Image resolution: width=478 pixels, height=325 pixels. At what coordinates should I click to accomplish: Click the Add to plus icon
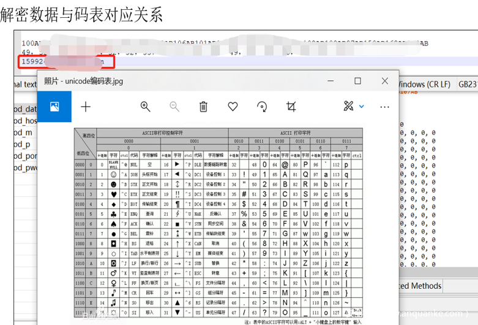point(86,107)
